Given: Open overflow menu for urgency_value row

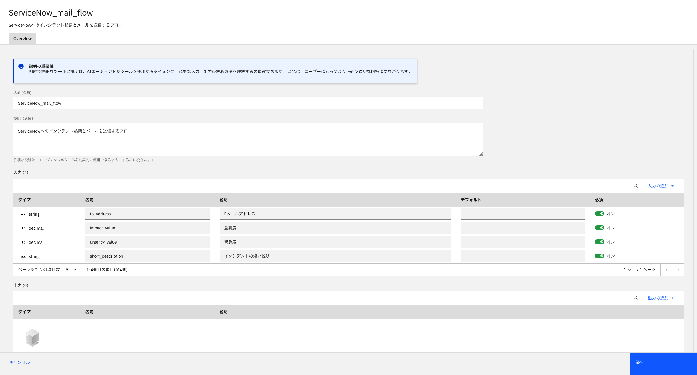Looking at the screenshot, I should coord(668,242).
